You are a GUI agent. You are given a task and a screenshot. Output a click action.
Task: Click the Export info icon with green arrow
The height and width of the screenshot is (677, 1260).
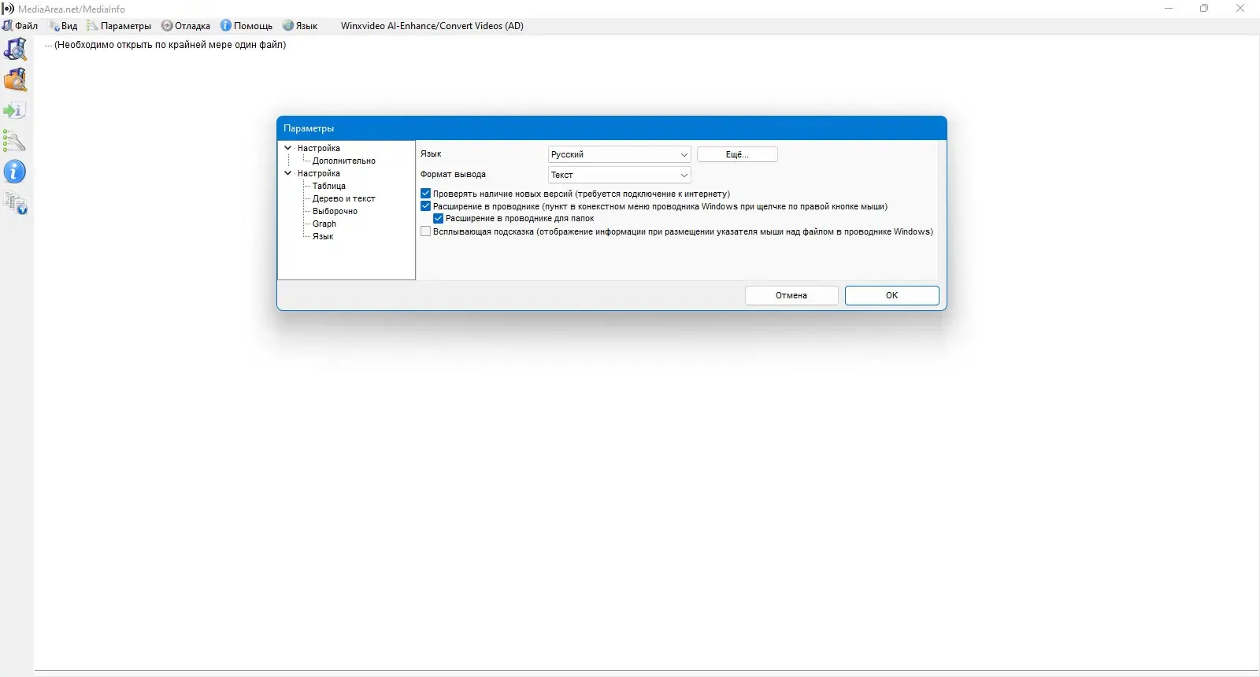tap(15, 111)
